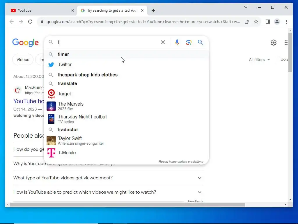Image resolution: width=298 pixels, height=224 pixels.
Task: Click the scroll right arrow
Action: click(285, 205)
